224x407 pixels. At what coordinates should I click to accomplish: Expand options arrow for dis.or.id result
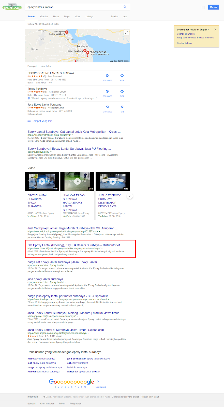coord(102,249)
